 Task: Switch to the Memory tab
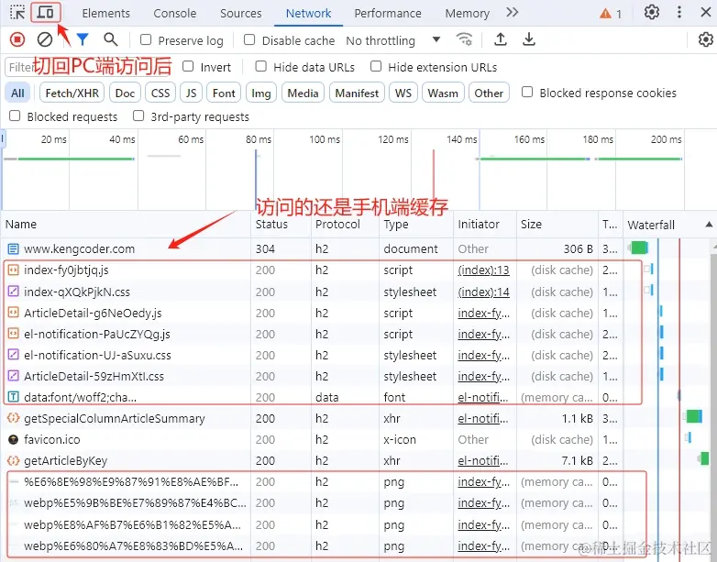[467, 13]
